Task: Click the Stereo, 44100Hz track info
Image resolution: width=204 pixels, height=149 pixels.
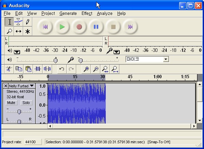Action: (x=20, y=91)
